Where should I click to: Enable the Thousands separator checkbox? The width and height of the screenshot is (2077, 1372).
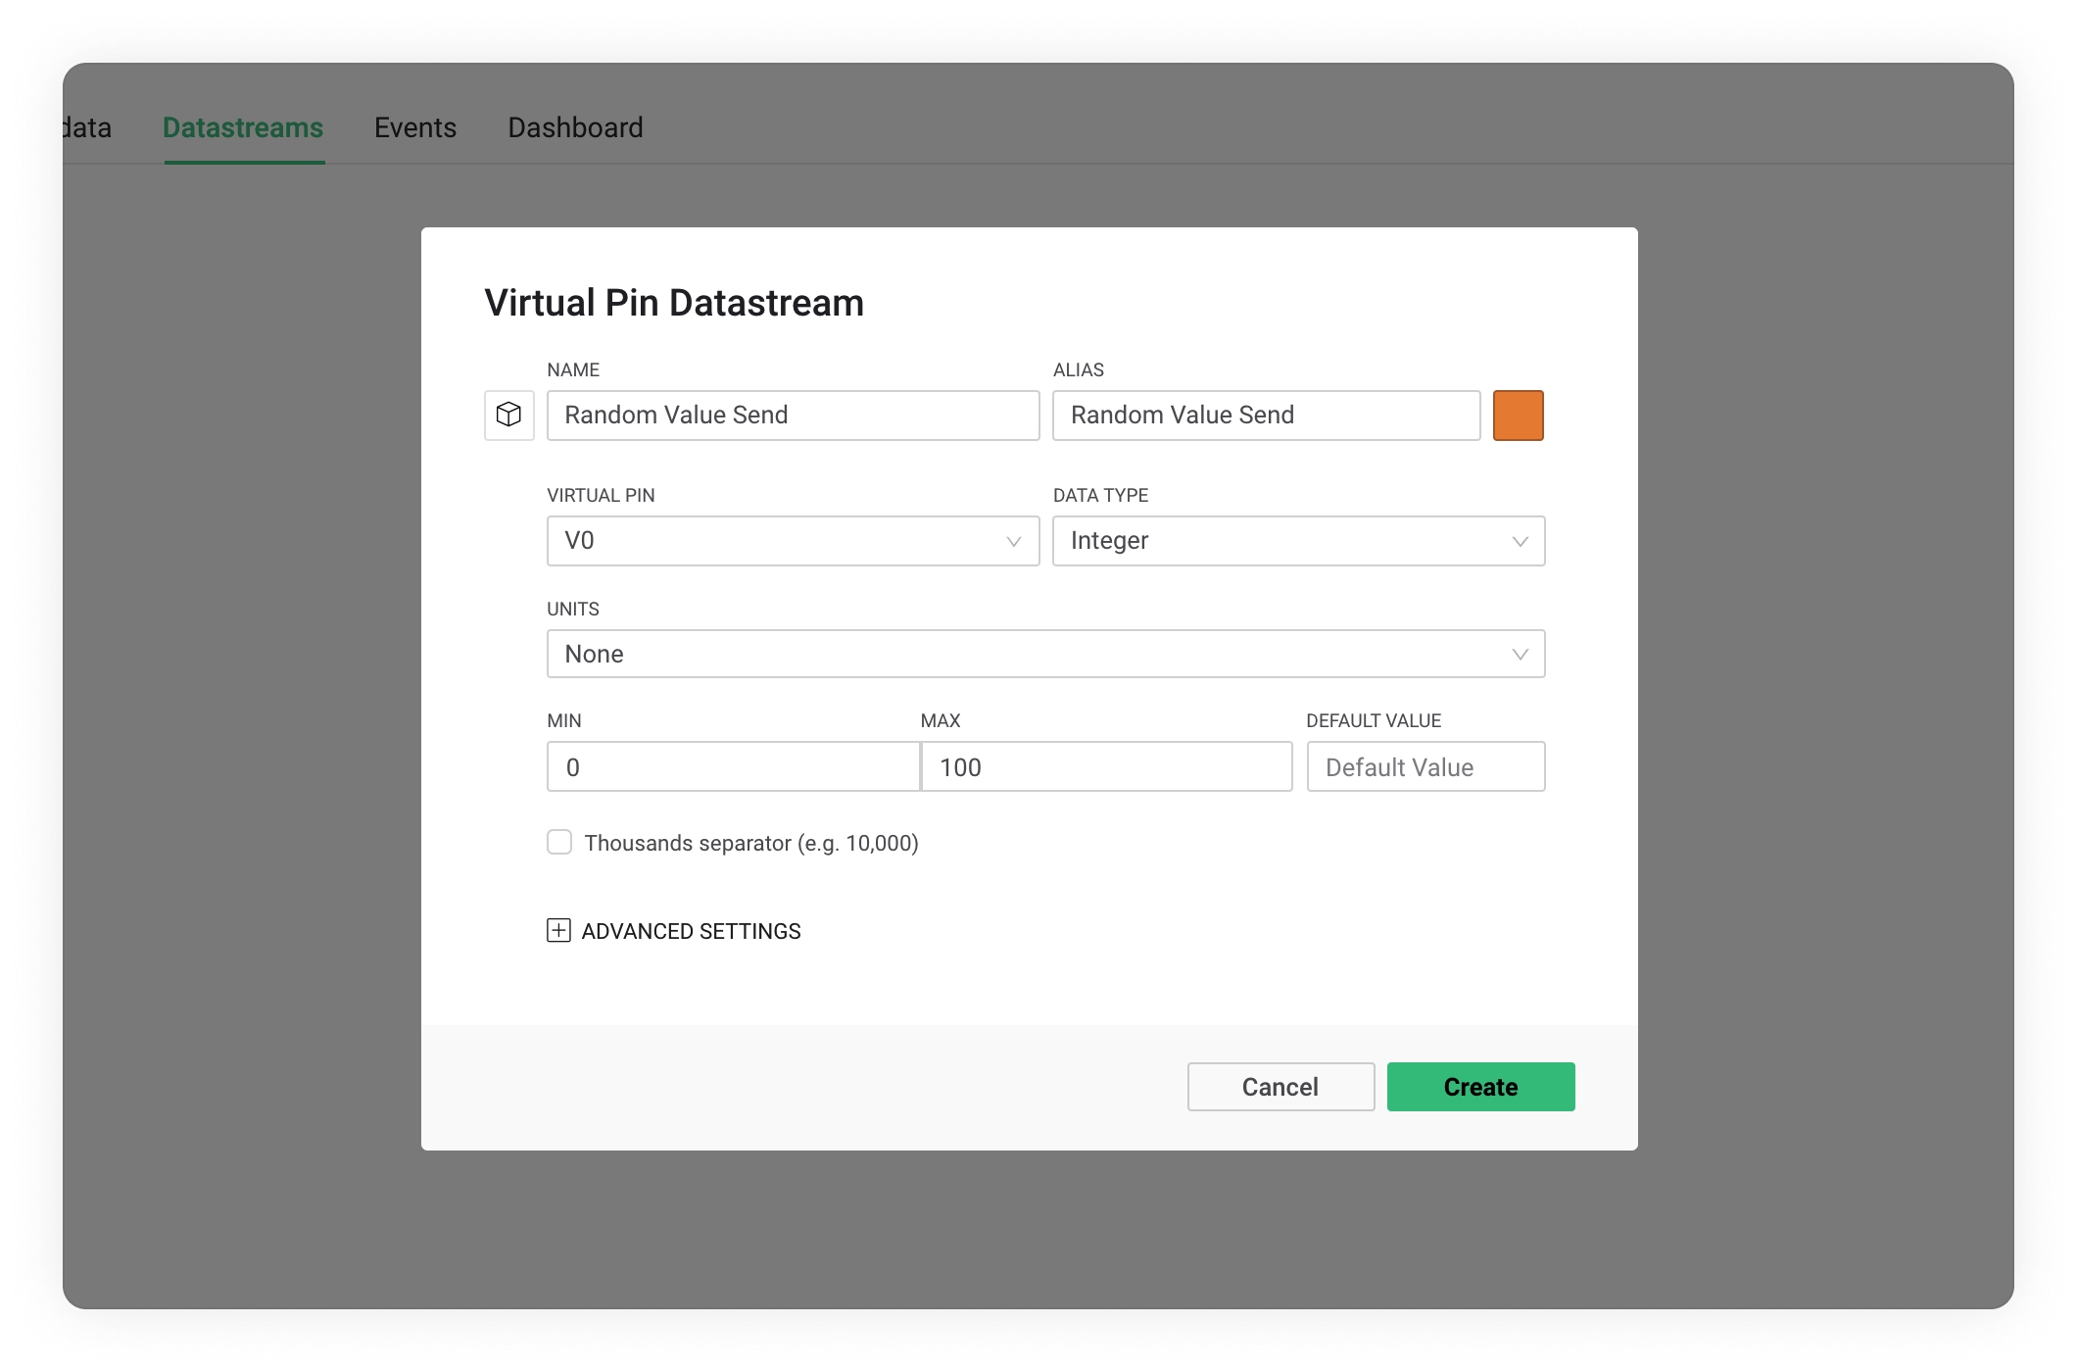[559, 842]
